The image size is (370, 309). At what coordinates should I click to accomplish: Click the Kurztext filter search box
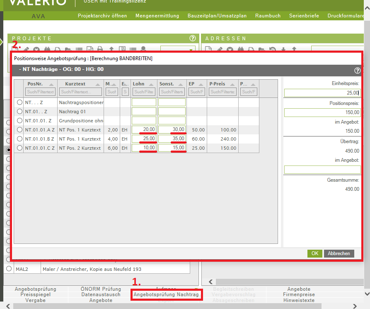point(81,92)
